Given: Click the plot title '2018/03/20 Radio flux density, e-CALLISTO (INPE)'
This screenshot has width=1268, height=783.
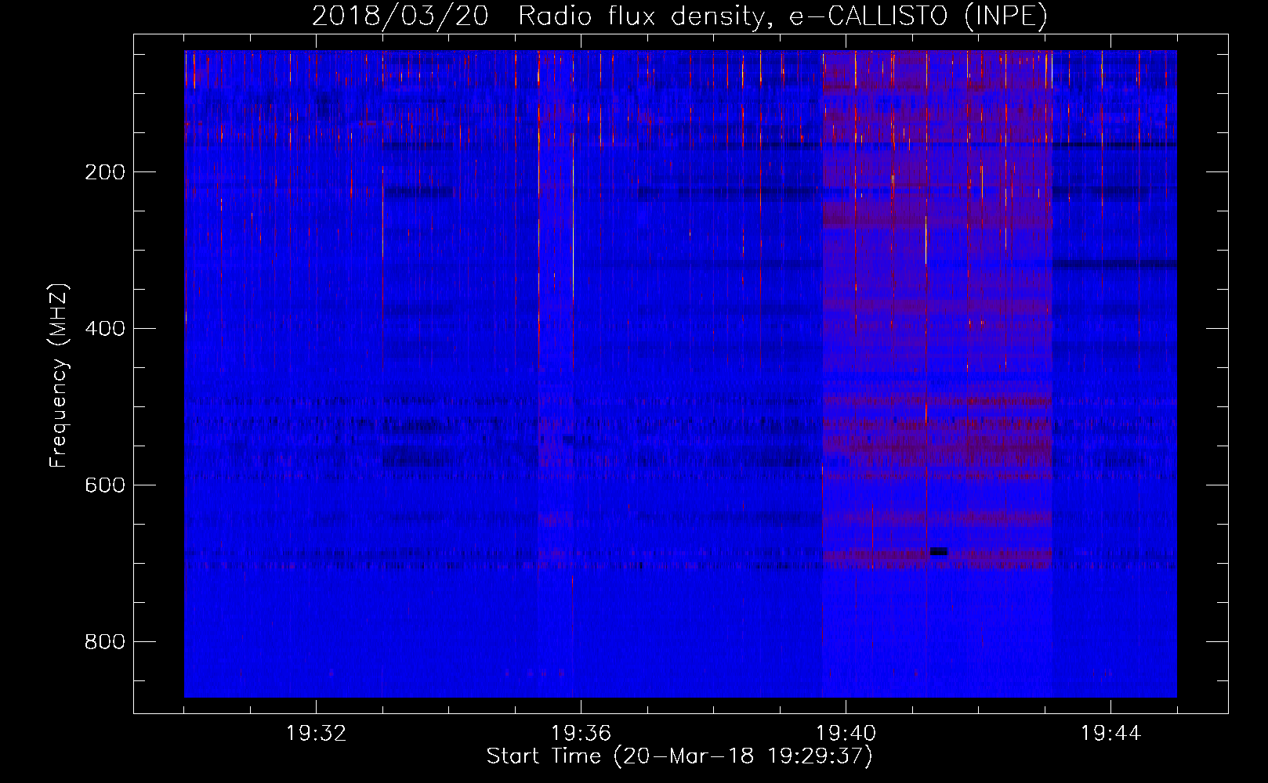Looking at the screenshot, I should 679,16.
